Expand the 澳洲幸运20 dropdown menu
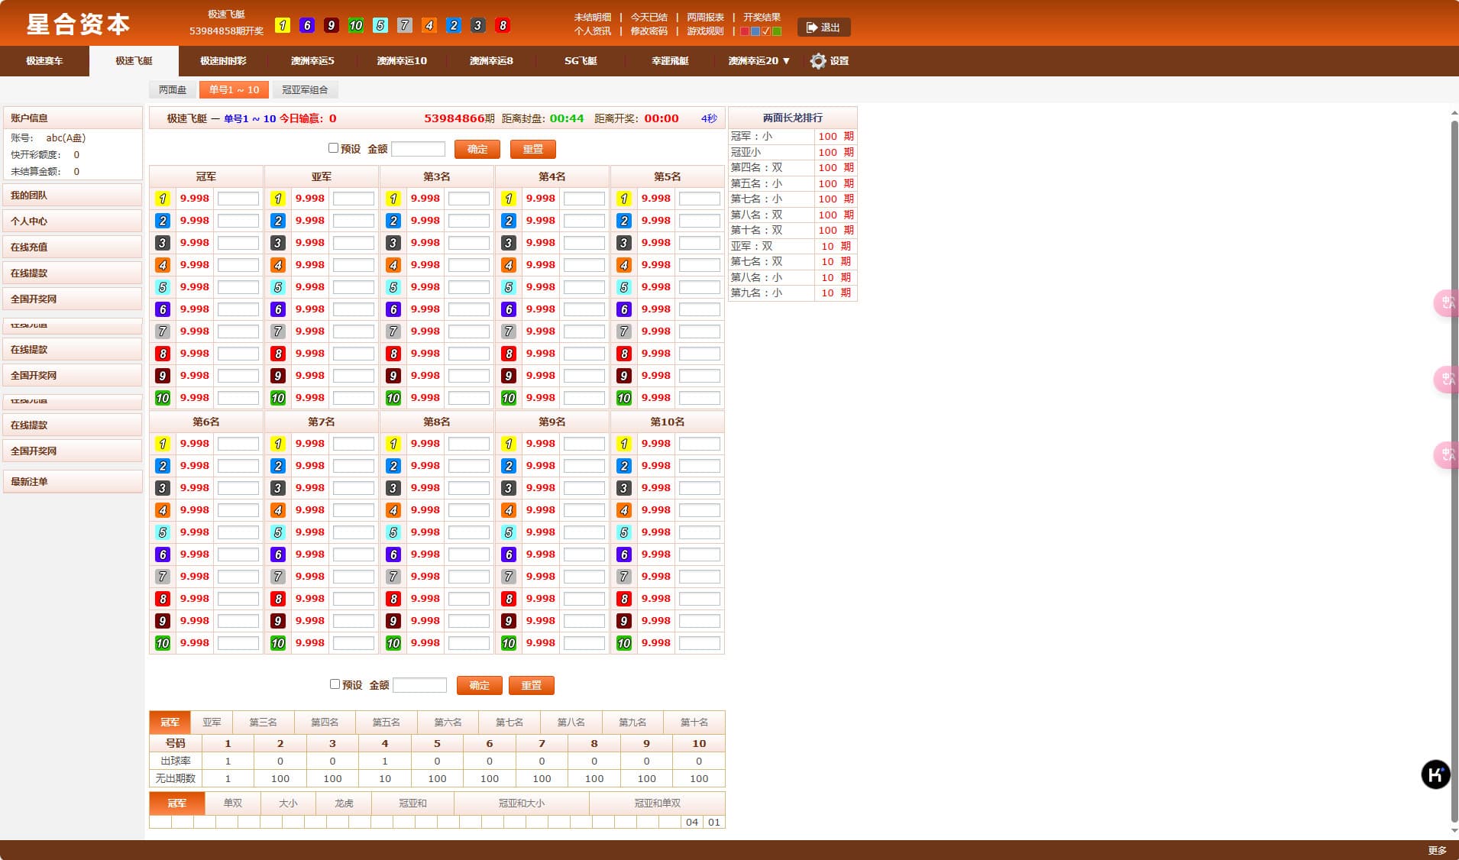The height and width of the screenshot is (860, 1459). coord(759,61)
